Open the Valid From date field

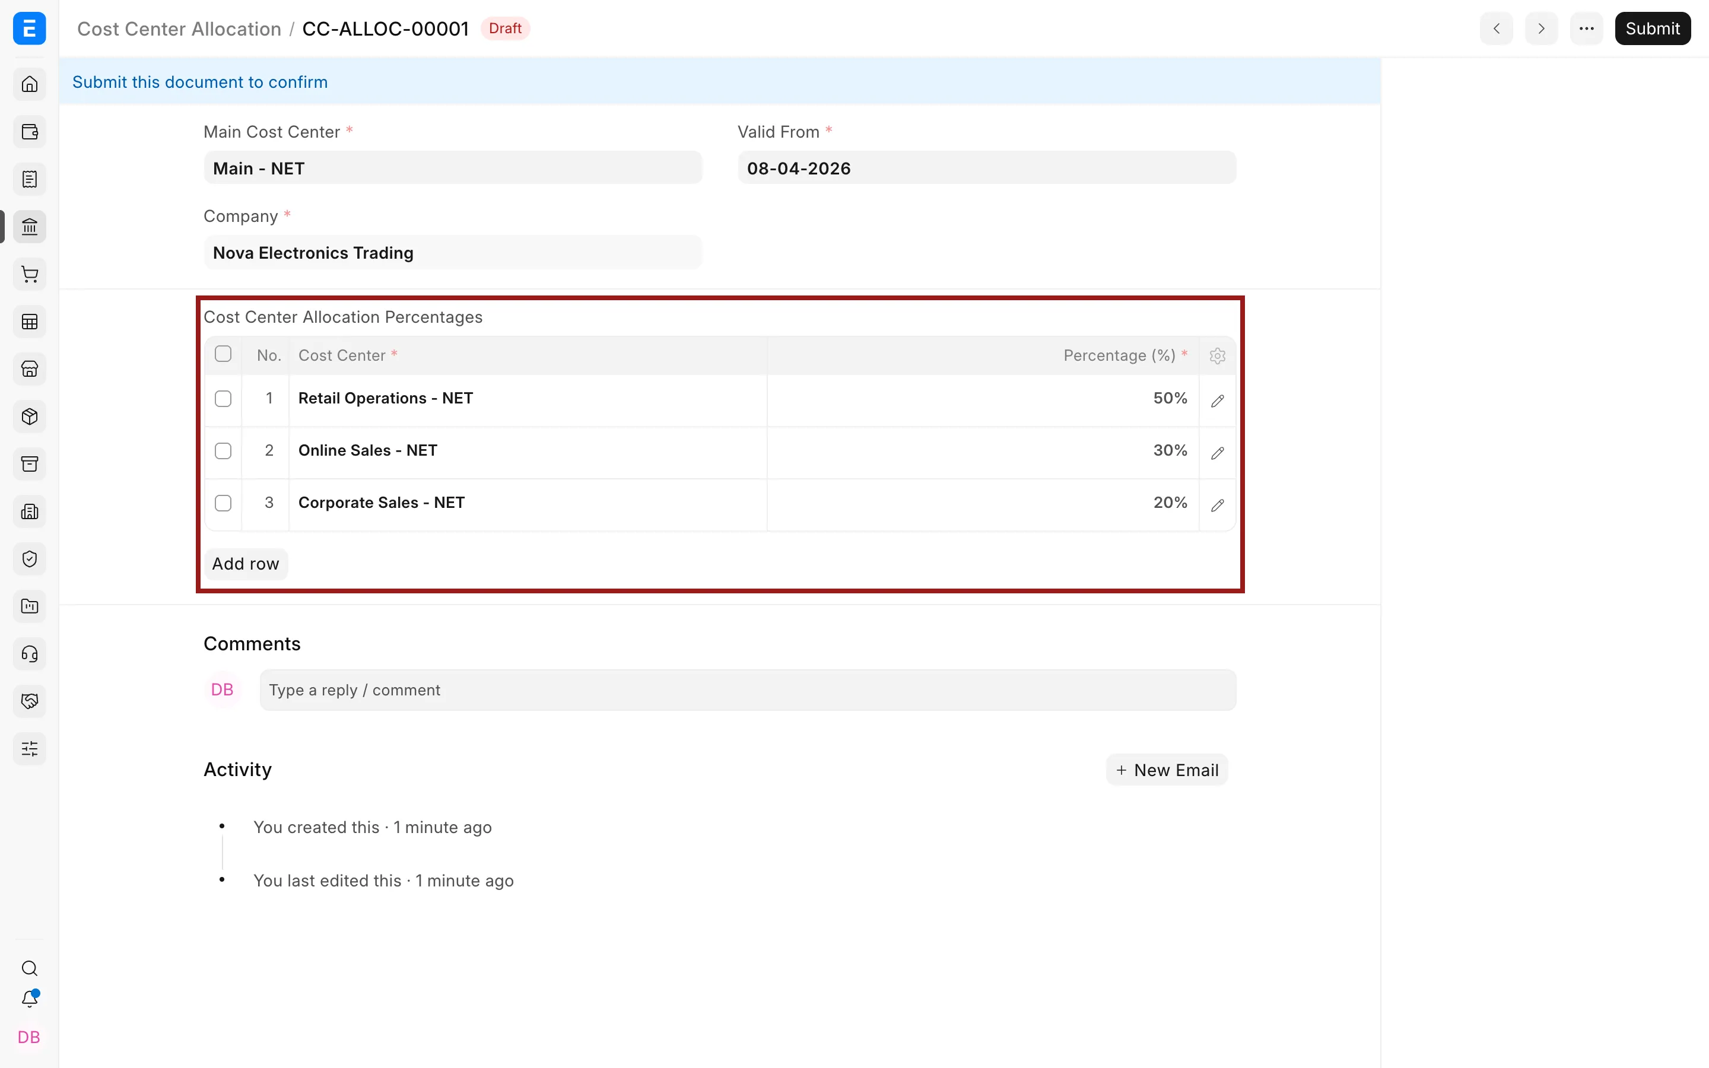click(x=987, y=168)
